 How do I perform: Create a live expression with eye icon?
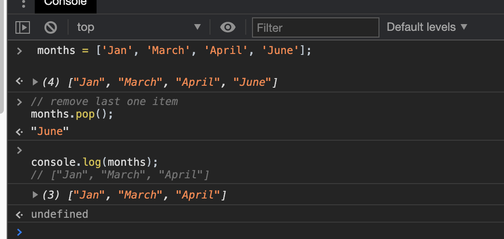click(x=227, y=27)
